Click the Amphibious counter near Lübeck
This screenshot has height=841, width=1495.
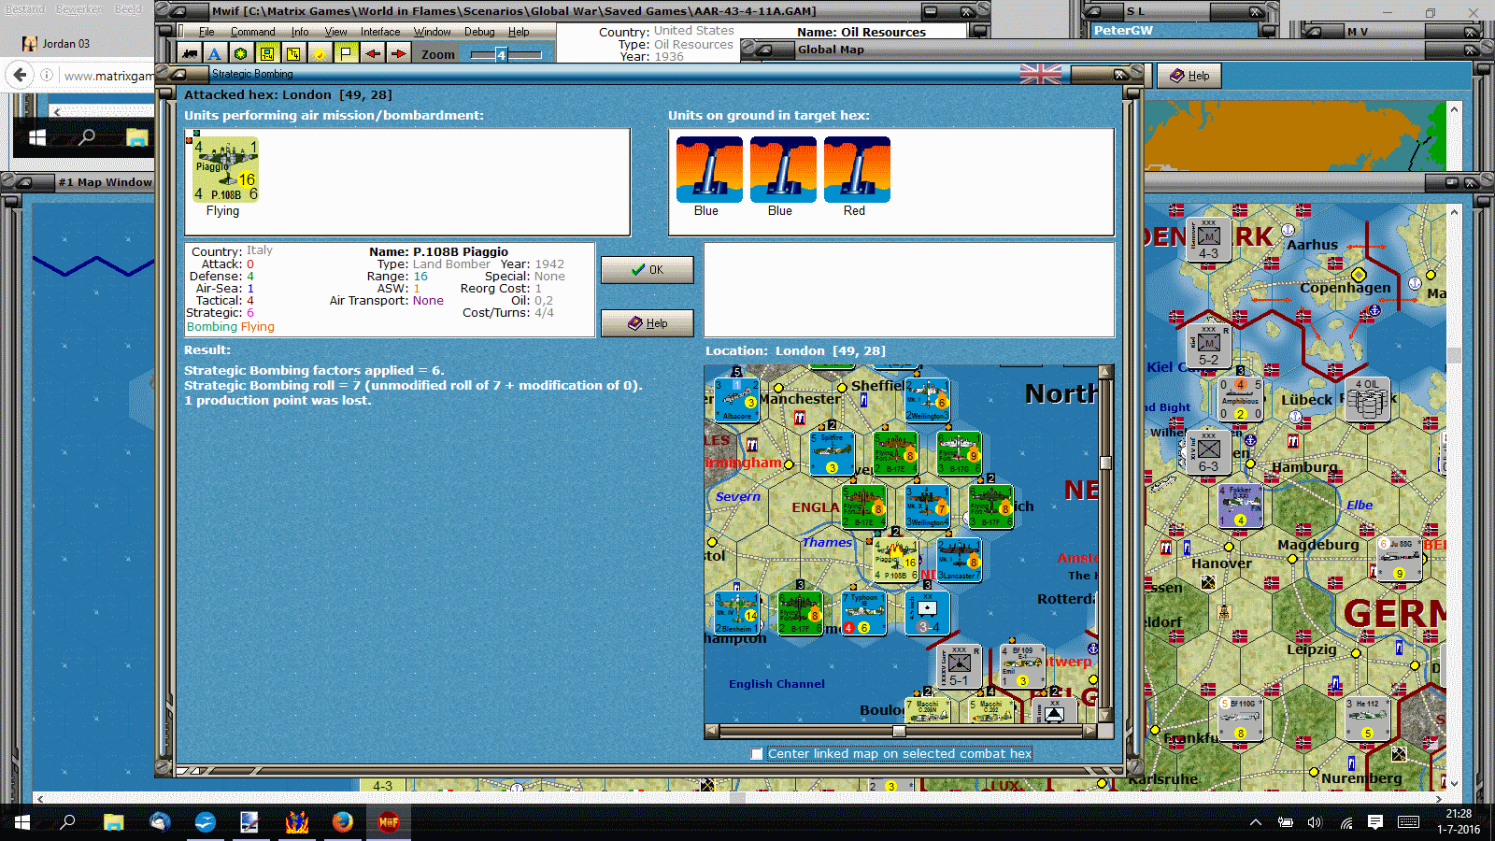tap(1241, 399)
